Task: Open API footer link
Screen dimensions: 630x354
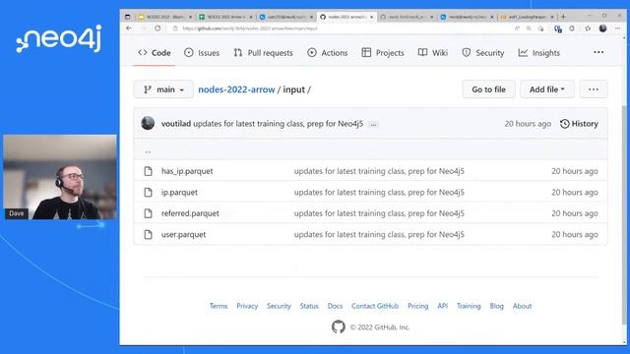Action: pyautogui.click(x=442, y=306)
